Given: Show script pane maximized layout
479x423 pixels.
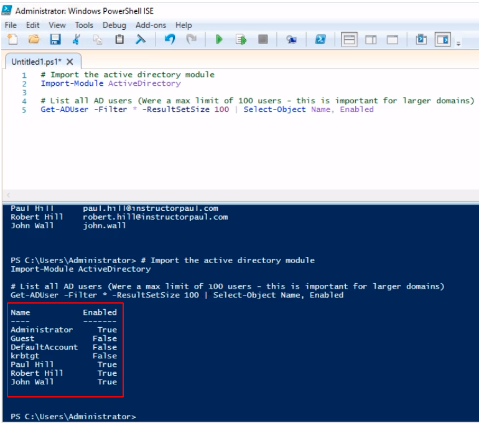Looking at the screenshot, I should pos(393,39).
